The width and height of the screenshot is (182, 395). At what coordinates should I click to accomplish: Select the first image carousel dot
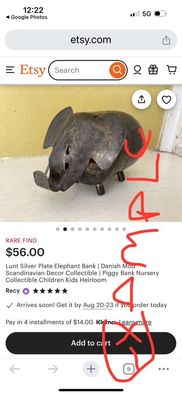click(58, 229)
